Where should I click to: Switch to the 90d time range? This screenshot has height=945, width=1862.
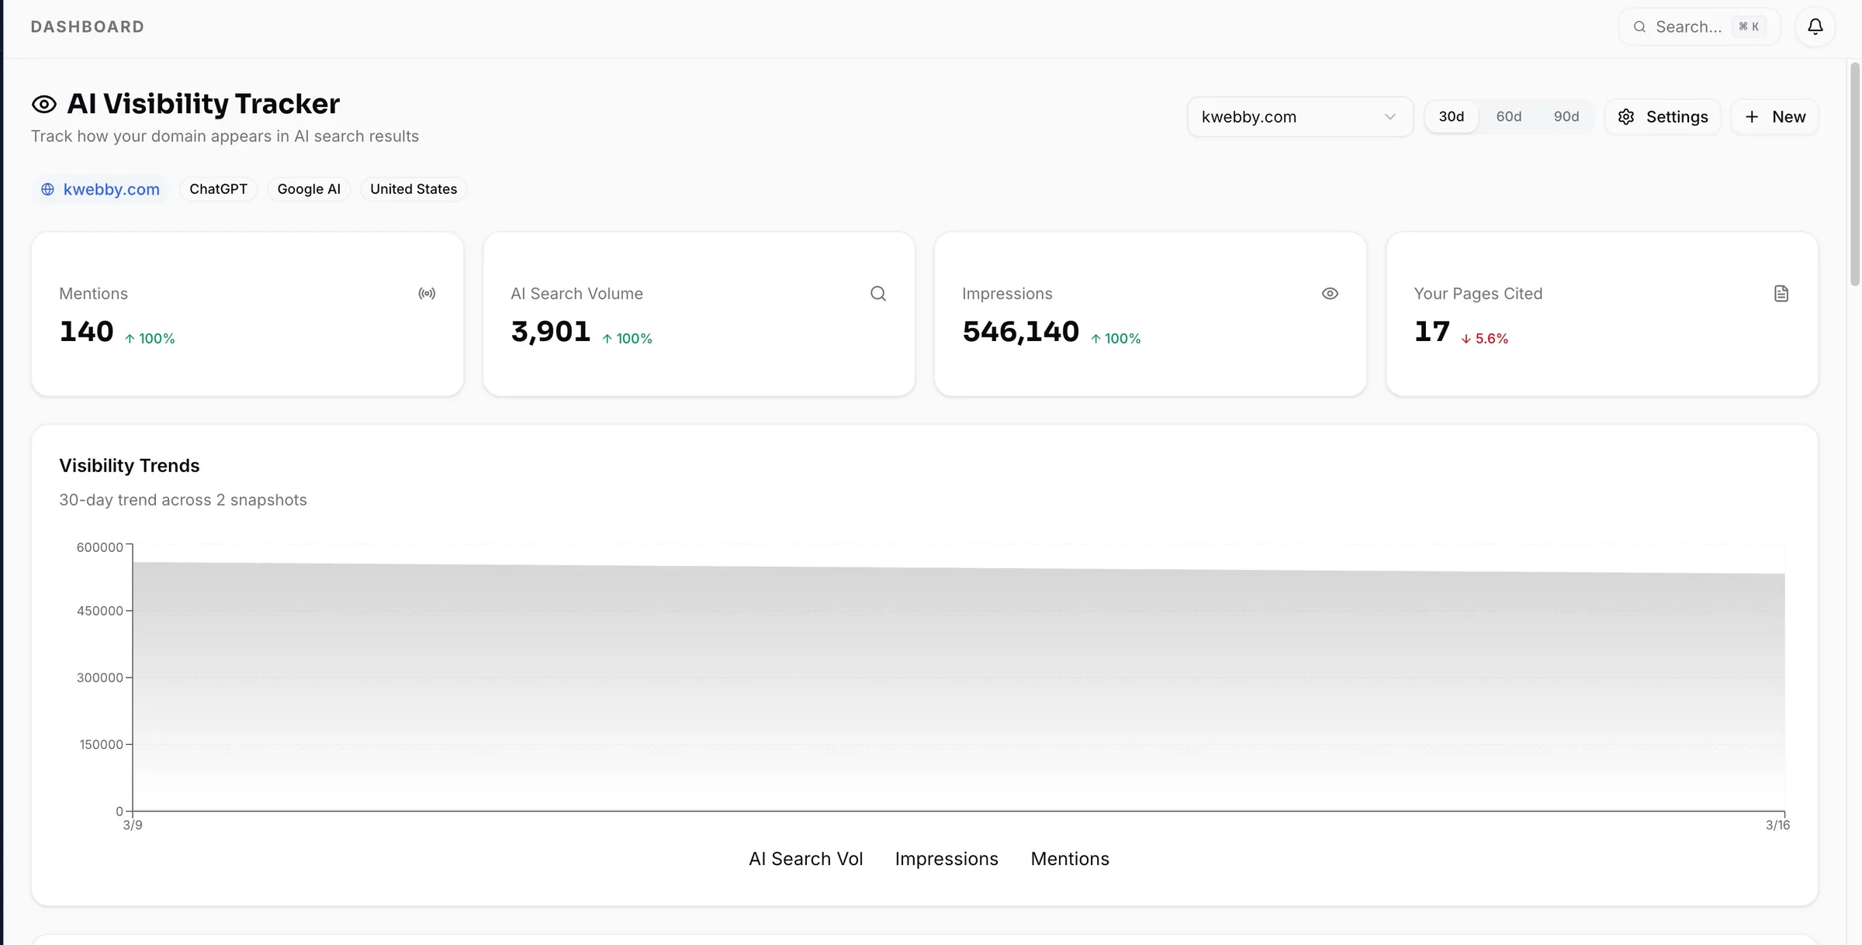(x=1566, y=117)
